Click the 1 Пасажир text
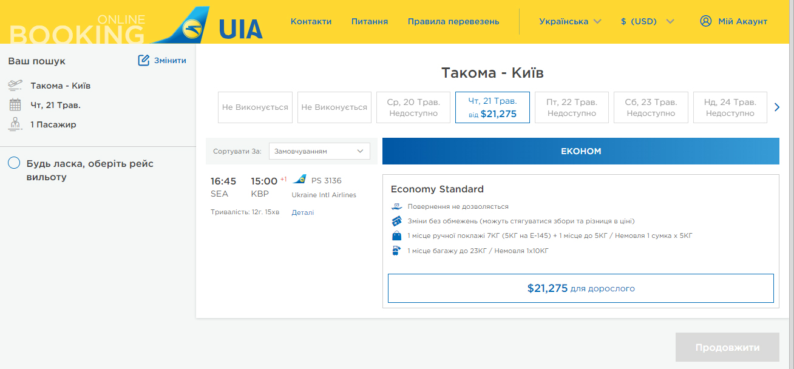Viewport: 794px width, 369px height. point(53,124)
